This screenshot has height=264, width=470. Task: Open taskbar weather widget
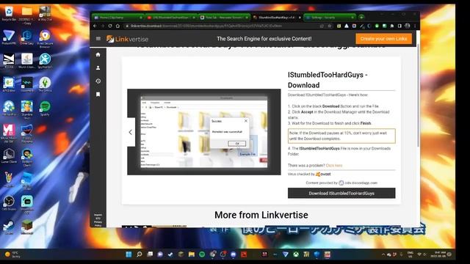click(12, 254)
